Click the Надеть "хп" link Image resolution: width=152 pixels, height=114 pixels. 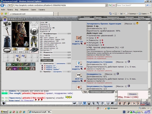[51, 68]
